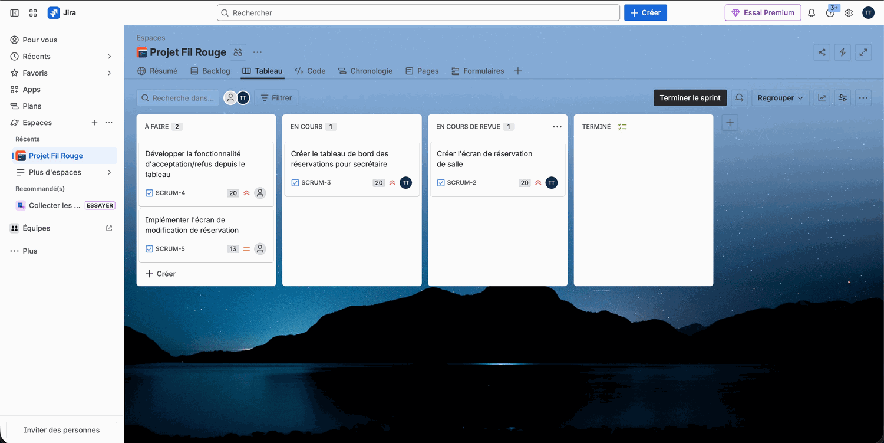This screenshot has height=443, width=884.
Task: Open the board's more options ellipsis
Action: tap(863, 98)
